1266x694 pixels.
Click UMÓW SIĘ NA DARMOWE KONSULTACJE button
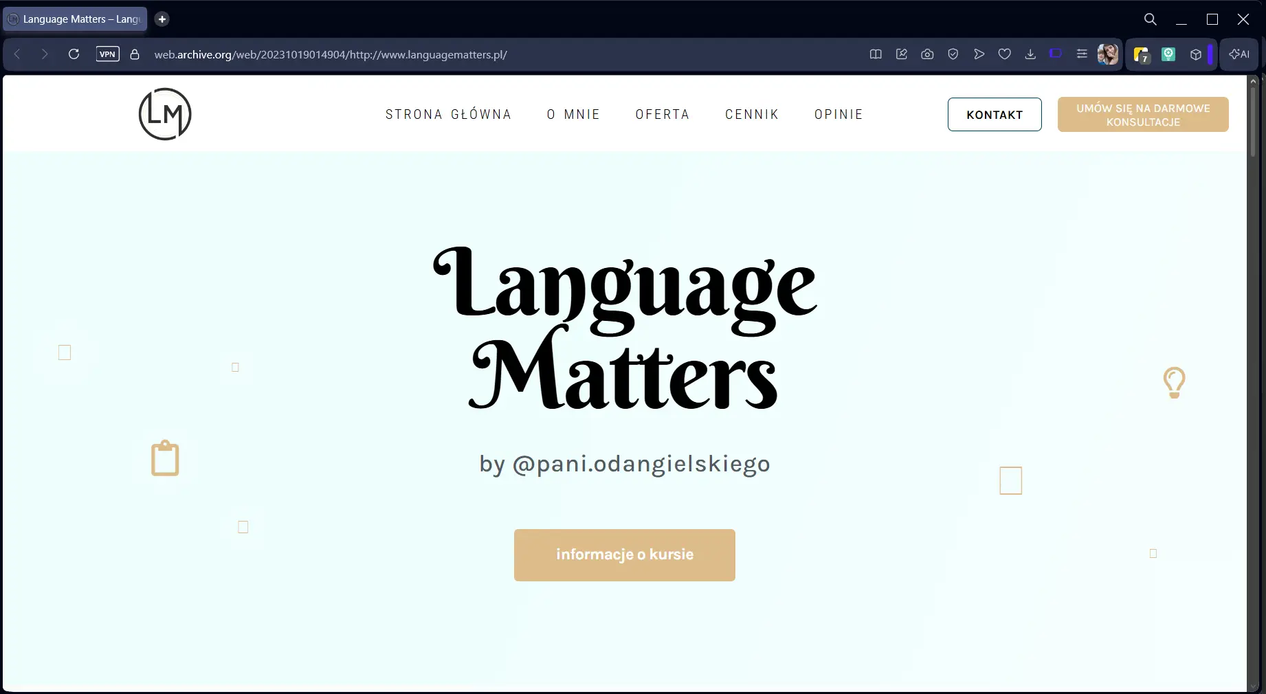pos(1143,115)
